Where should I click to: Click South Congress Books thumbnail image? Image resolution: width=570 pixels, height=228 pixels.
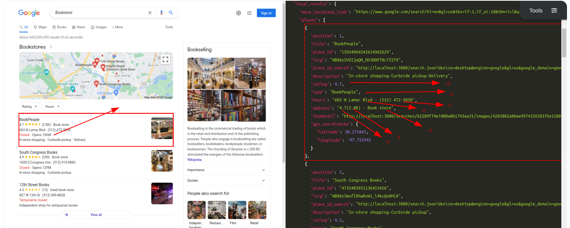pyautogui.click(x=162, y=161)
